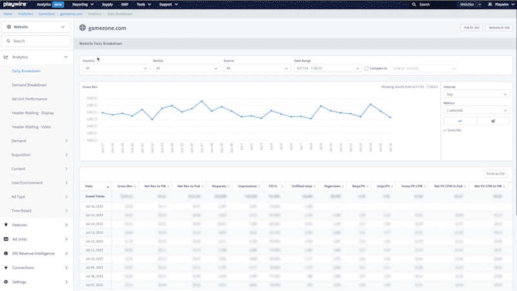This screenshot has width=517, height=291.
Task: Open the Supply menu in top bar
Action: pyautogui.click(x=107, y=5)
